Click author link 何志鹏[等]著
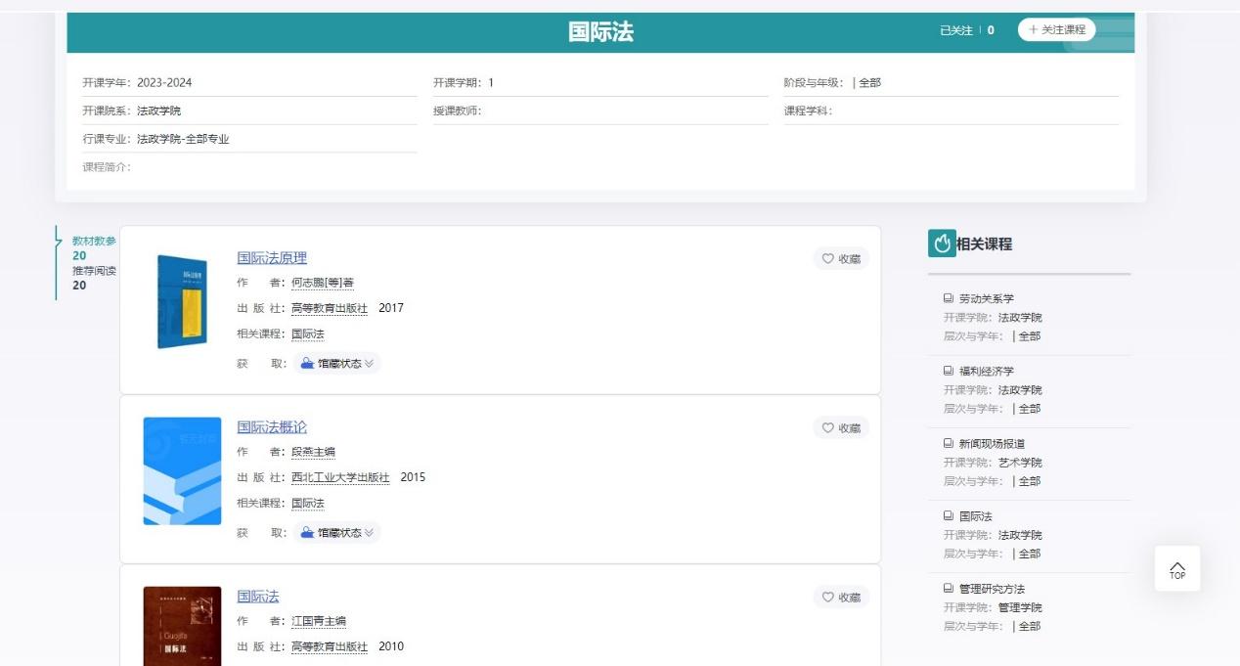The image size is (1240, 666). point(323,283)
